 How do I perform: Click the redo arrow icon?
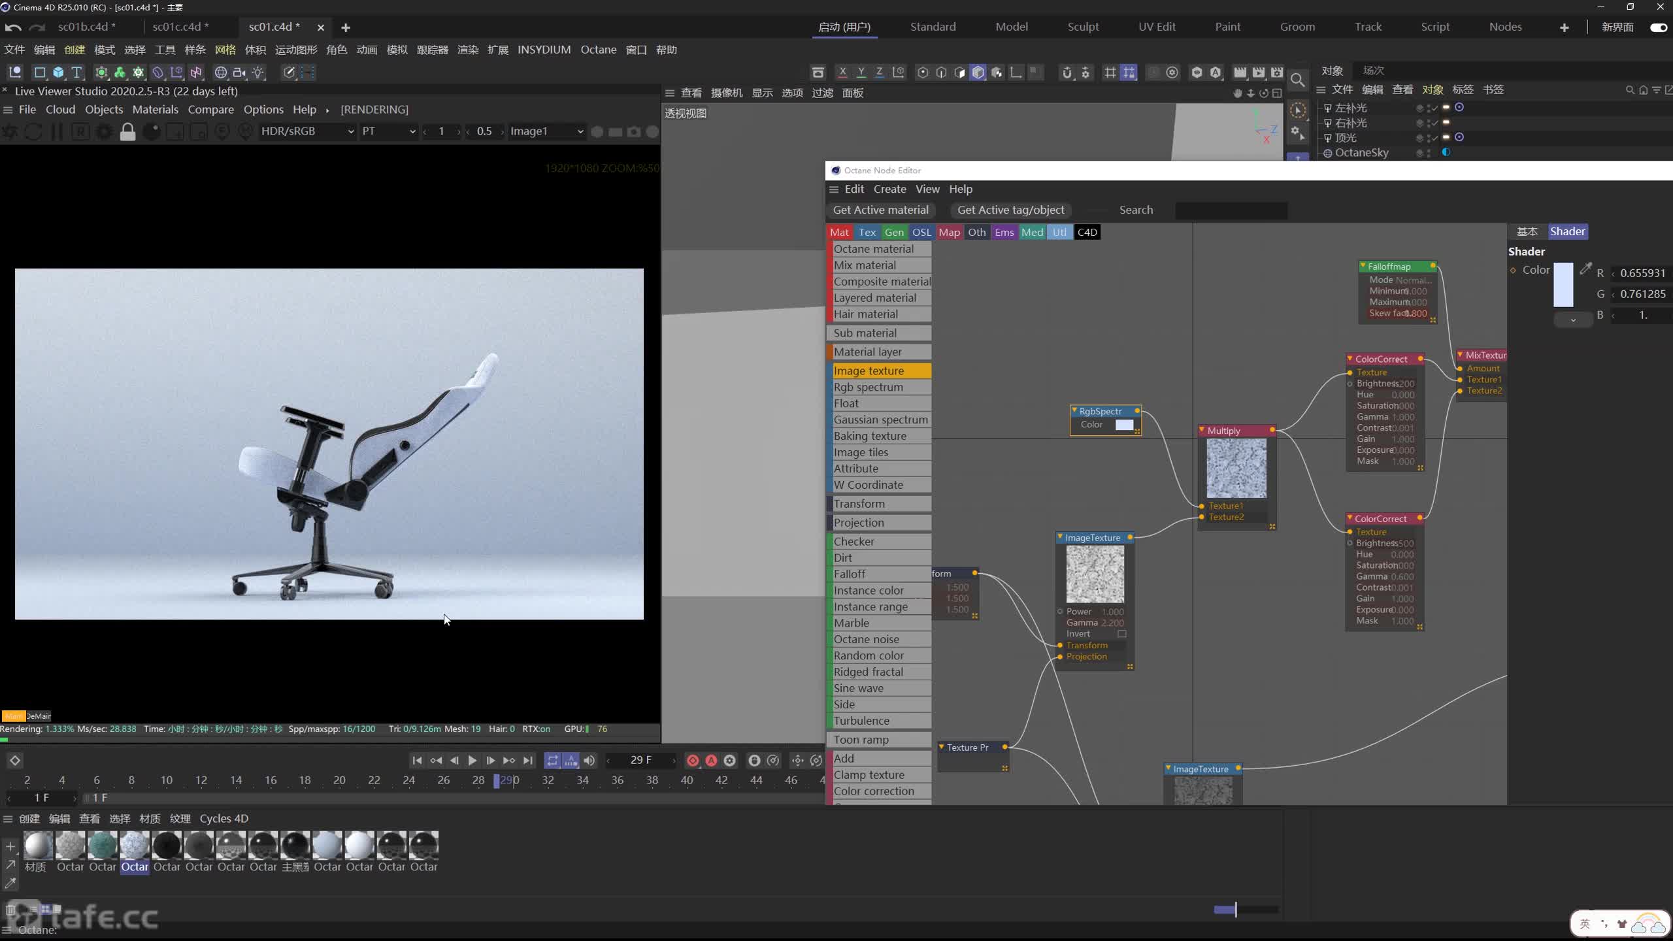coord(37,27)
